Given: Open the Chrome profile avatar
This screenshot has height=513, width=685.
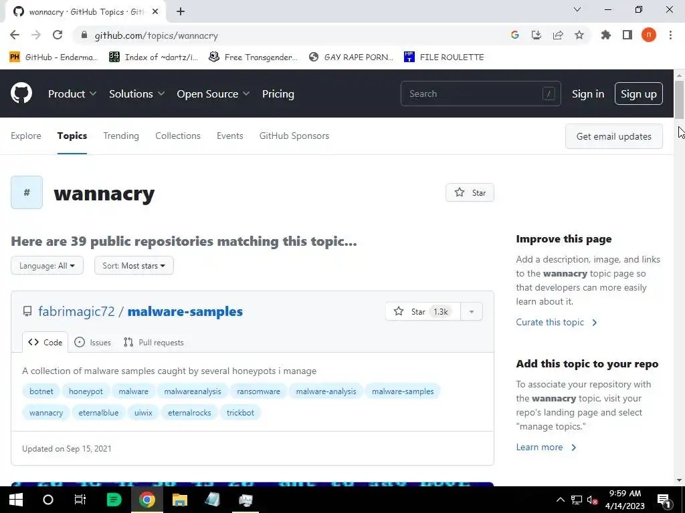Looking at the screenshot, I should pos(649,35).
